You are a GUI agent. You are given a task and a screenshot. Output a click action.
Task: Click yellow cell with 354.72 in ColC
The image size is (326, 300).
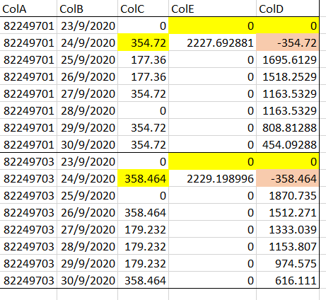pos(143,42)
